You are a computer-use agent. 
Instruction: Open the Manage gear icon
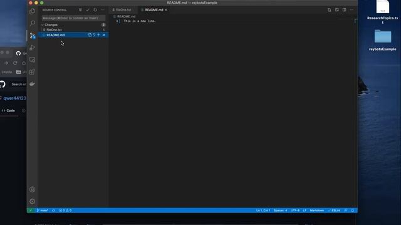coord(32,201)
